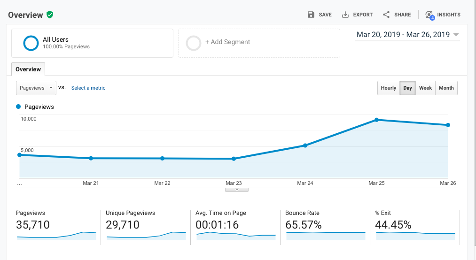Click the Save disk icon
Screen dimensions: 476x260
(x=311, y=15)
